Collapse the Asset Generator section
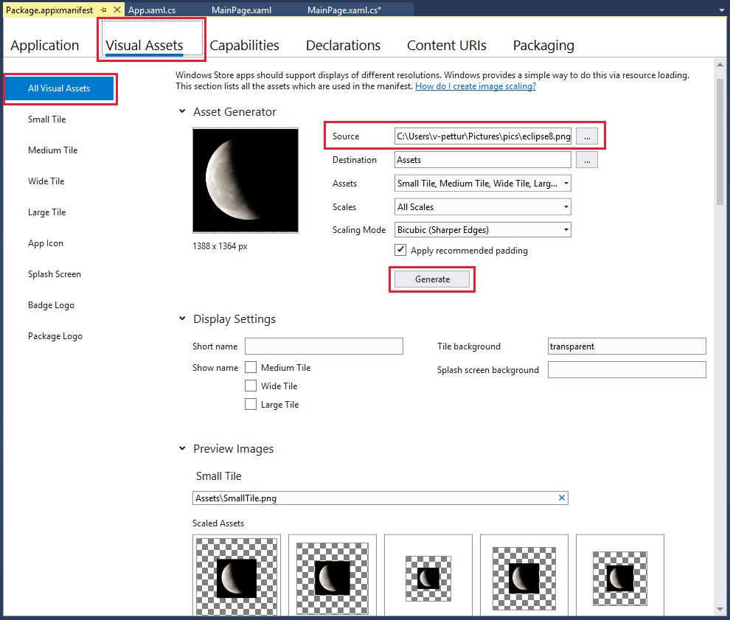The image size is (730, 620). (x=182, y=111)
